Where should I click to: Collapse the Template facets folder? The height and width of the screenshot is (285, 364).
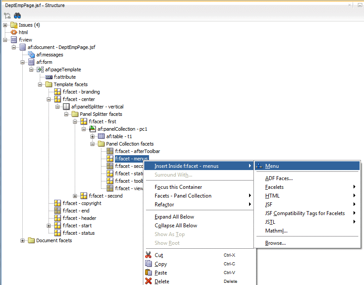click(x=40, y=84)
